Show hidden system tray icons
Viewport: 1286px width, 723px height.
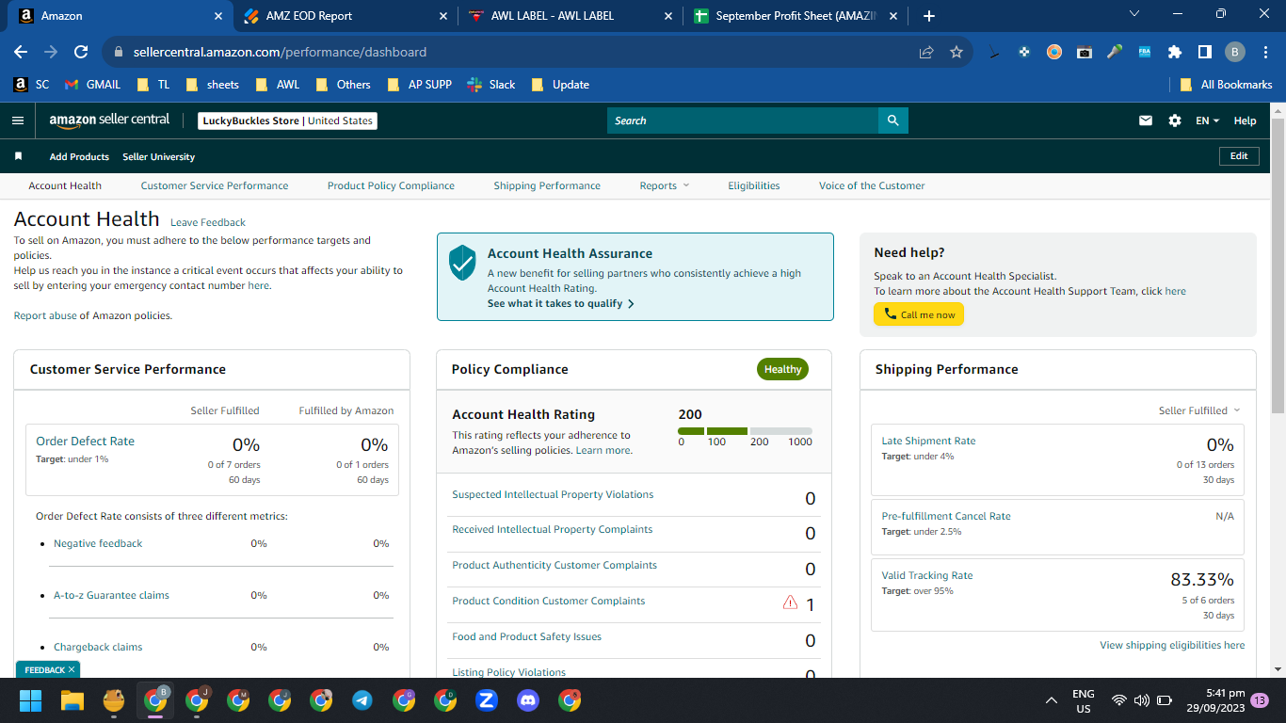coord(1052,700)
